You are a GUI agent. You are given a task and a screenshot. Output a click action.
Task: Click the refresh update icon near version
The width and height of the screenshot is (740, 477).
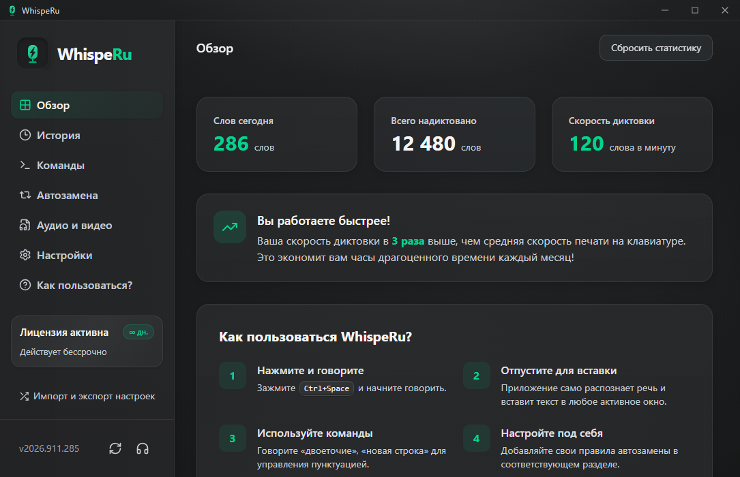[115, 448]
